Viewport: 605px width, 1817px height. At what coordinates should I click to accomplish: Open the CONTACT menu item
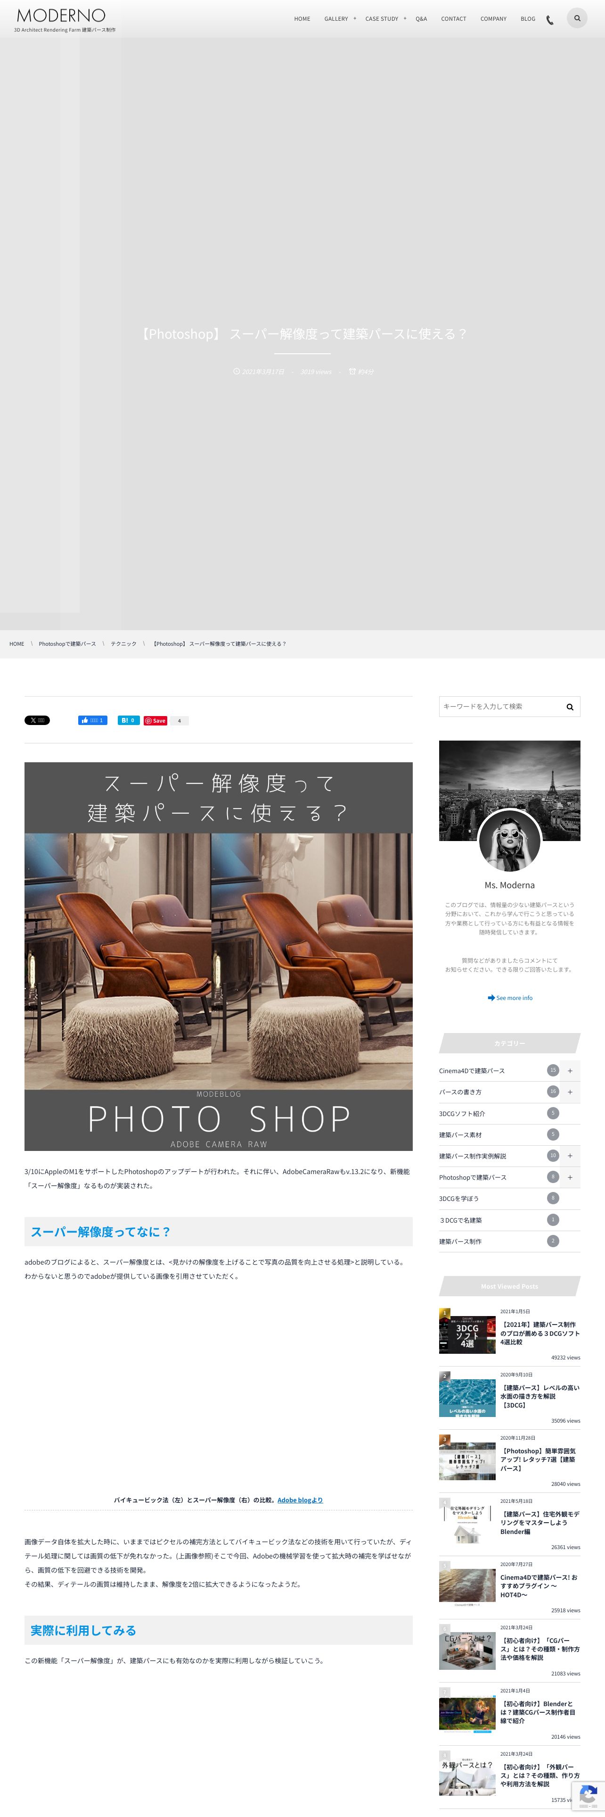tap(454, 19)
